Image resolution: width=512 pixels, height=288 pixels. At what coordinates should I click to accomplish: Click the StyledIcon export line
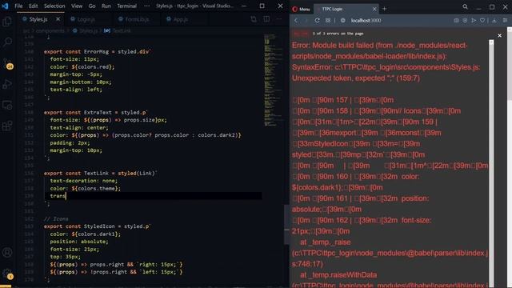(x=98, y=226)
